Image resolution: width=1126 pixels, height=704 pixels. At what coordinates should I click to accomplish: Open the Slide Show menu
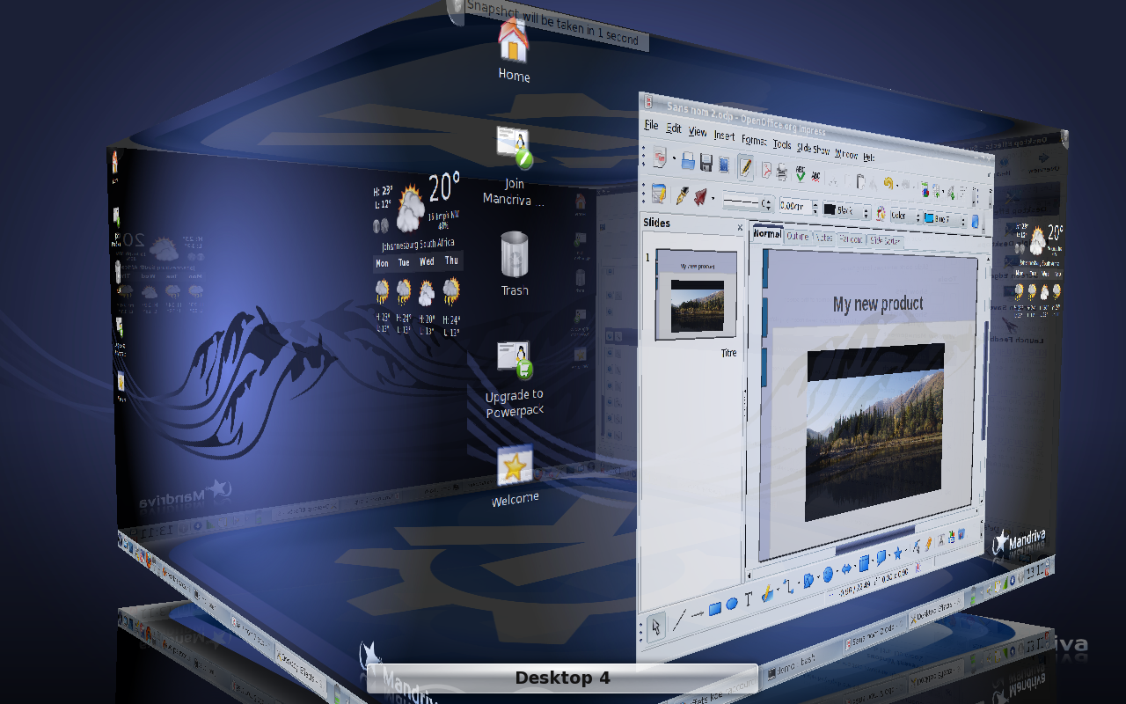coord(815,146)
